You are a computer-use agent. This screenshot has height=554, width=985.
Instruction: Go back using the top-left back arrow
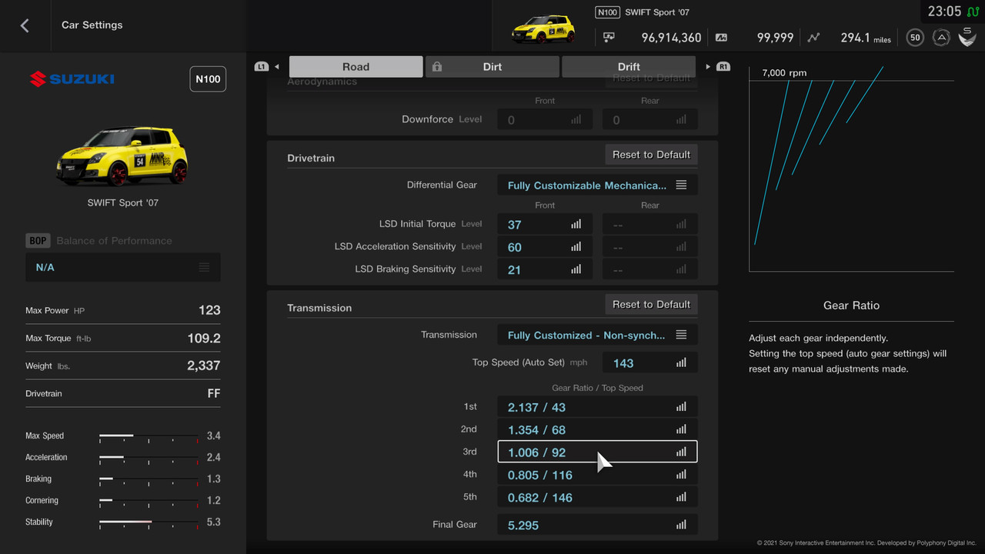coord(25,25)
